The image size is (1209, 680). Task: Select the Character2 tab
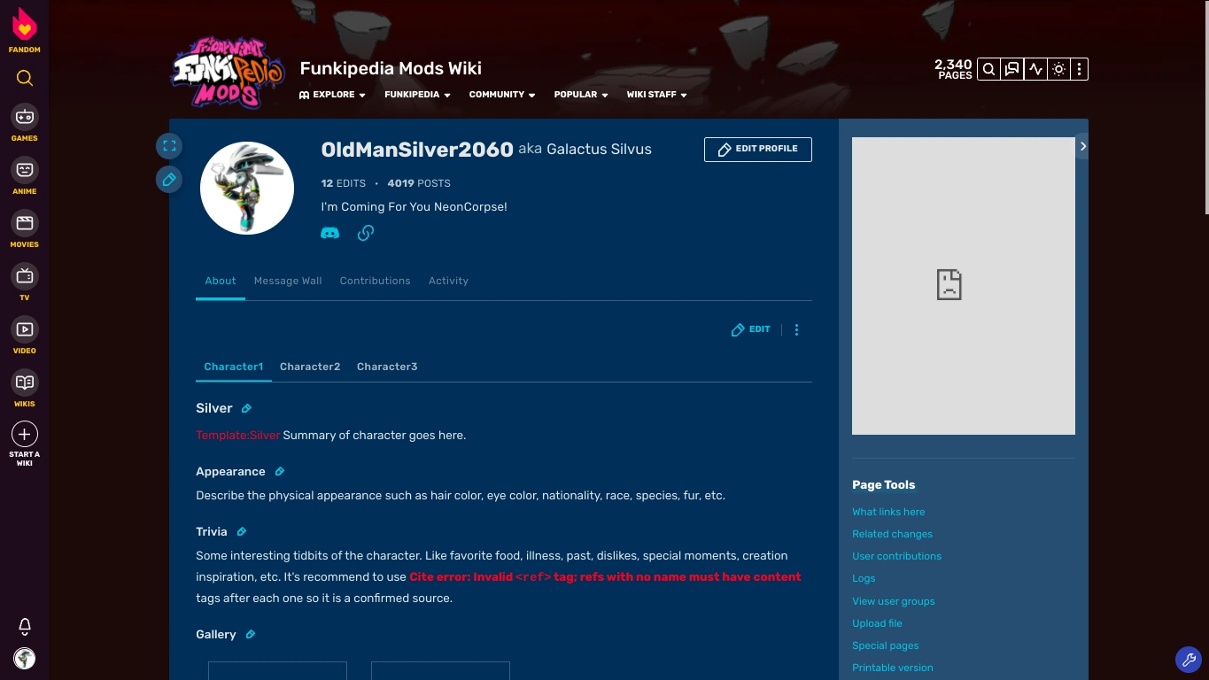coord(309,367)
